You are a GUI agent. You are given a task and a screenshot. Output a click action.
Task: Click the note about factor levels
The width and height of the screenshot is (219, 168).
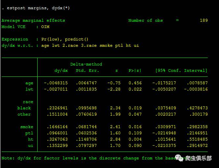coord(96,158)
